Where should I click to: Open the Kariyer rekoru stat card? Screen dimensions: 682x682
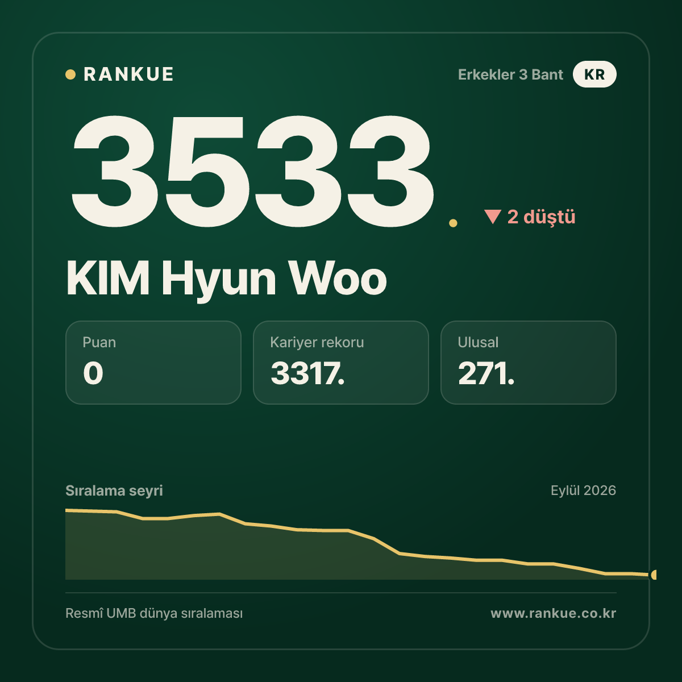[x=341, y=363]
